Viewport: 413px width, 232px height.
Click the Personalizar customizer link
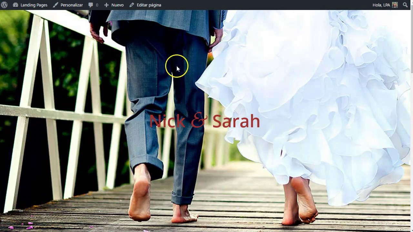point(68,5)
